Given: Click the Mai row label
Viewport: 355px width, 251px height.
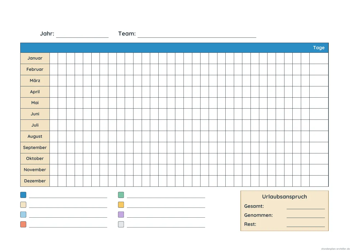Looking at the screenshot, I should coord(35,103).
